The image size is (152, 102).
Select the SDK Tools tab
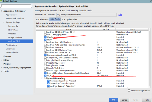pyautogui.click(x=55, y=19)
